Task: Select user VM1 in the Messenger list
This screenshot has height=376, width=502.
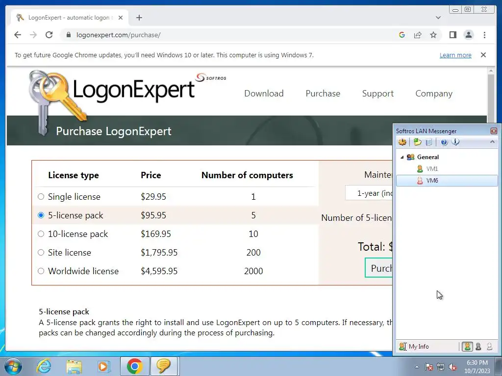Action: click(432, 168)
